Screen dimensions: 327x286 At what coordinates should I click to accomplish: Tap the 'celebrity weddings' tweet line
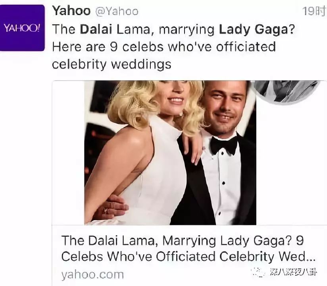[112, 64]
